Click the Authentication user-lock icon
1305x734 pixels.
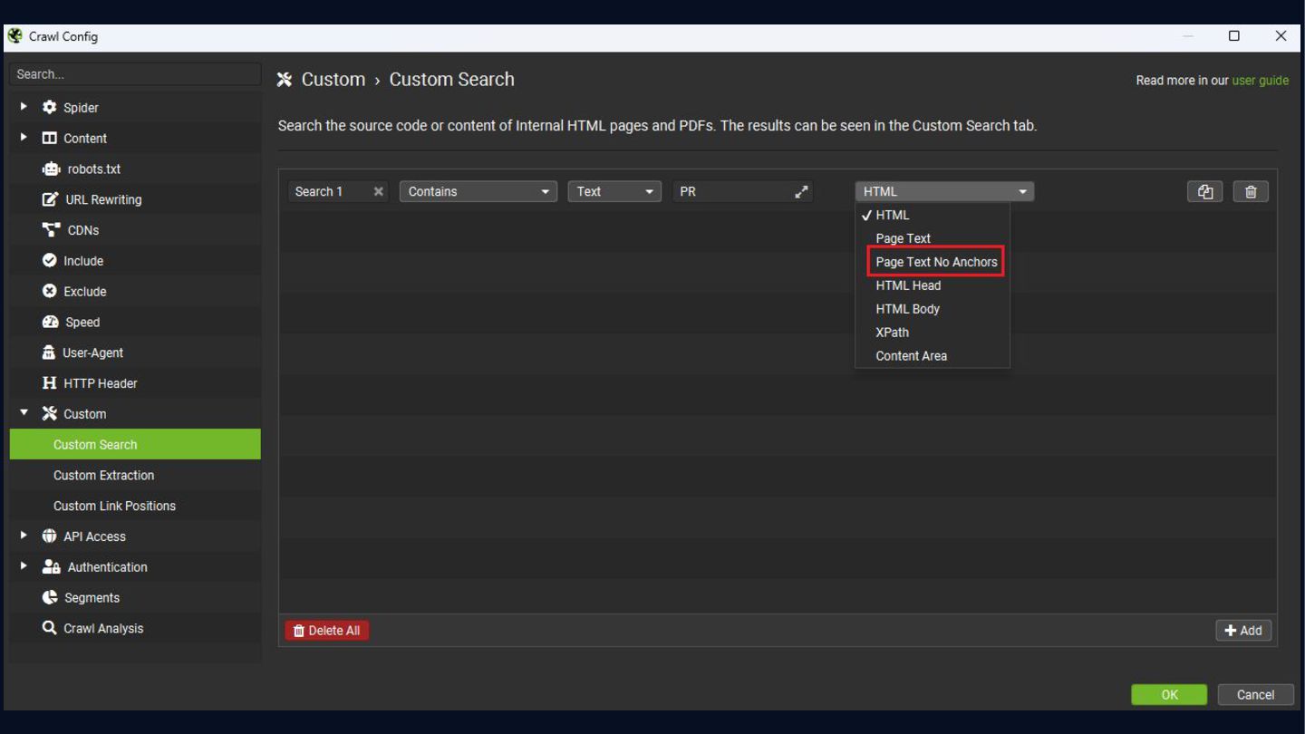(51, 566)
